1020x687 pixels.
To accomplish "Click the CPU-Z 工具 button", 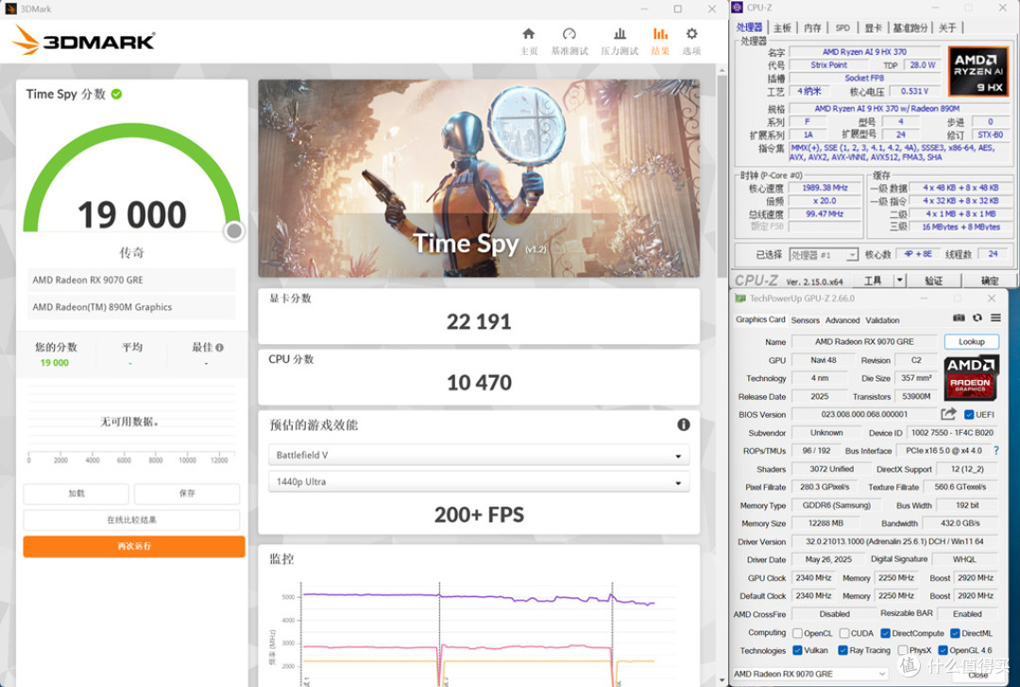I will point(873,280).
